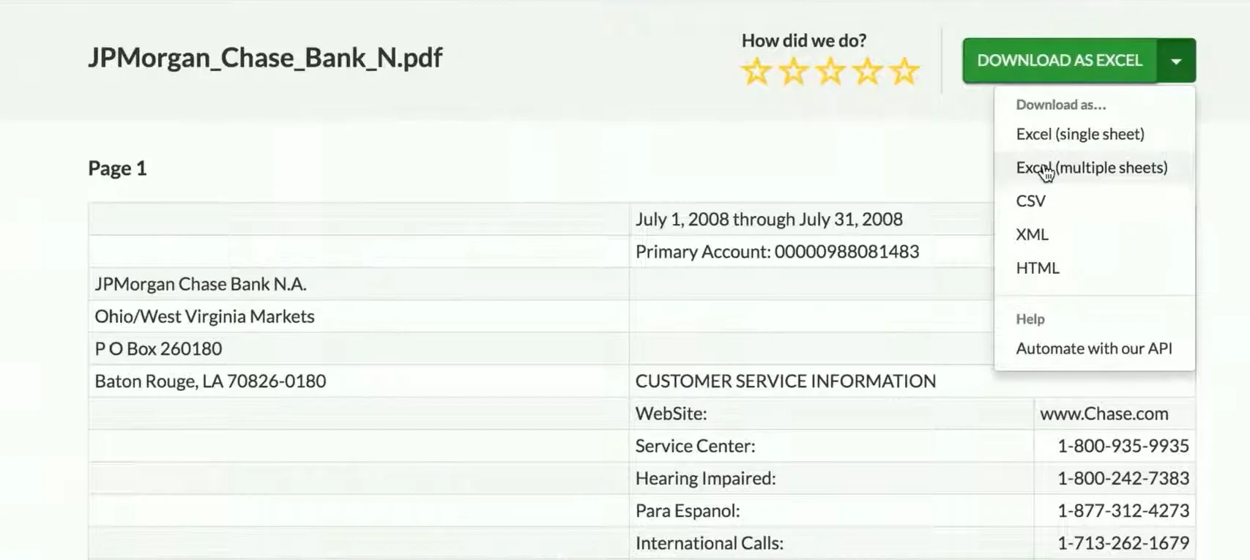Click the JPMorgan Chase Bank N.A. cell
The width and height of the screenshot is (1250, 560).
(201, 284)
